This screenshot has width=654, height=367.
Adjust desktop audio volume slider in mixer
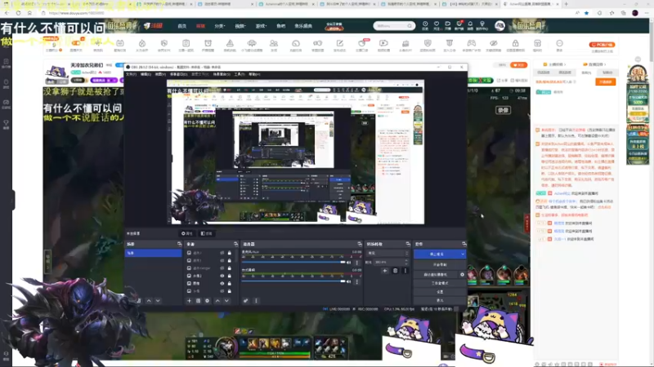point(293,281)
